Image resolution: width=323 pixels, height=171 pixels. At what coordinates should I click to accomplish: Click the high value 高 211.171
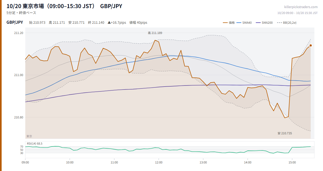(57, 23)
